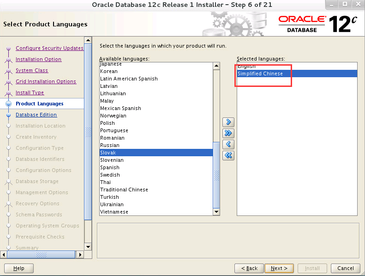Select Lithuanian in available languages
365x276 pixels.
156,93
